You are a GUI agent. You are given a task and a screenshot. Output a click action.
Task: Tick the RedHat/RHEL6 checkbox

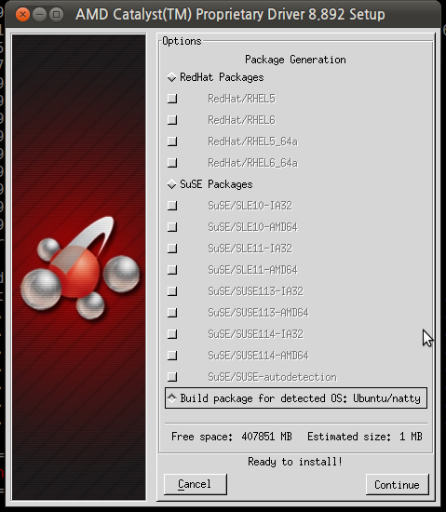[x=172, y=120]
